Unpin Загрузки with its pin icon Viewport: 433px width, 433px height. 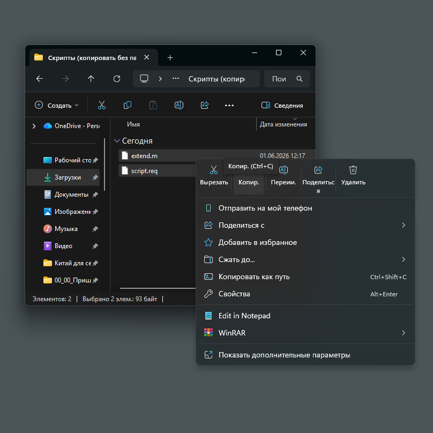click(95, 177)
